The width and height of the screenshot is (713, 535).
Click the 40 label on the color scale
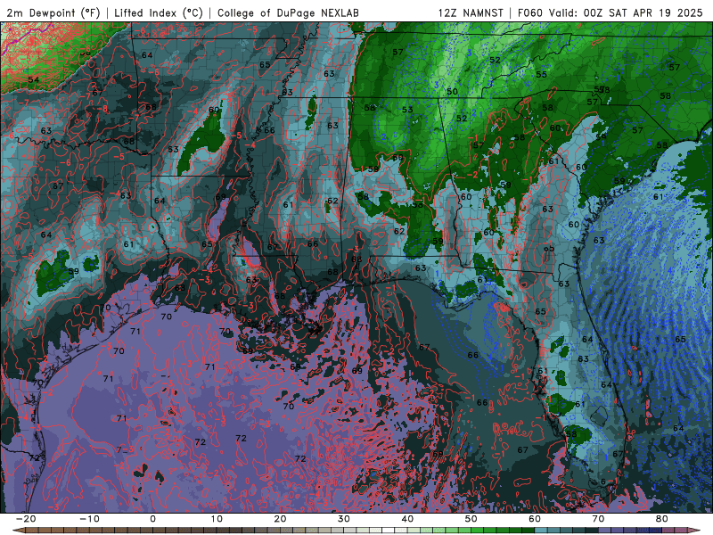point(407,519)
